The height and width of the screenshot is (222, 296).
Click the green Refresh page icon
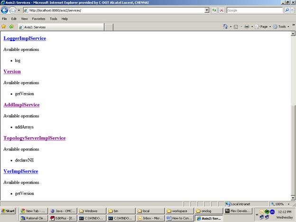214,10
